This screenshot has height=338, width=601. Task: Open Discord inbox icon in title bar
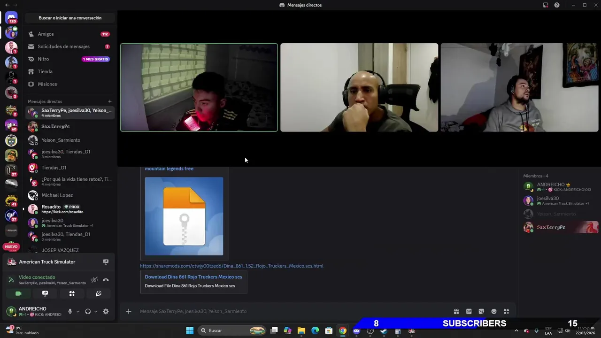coord(546,5)
